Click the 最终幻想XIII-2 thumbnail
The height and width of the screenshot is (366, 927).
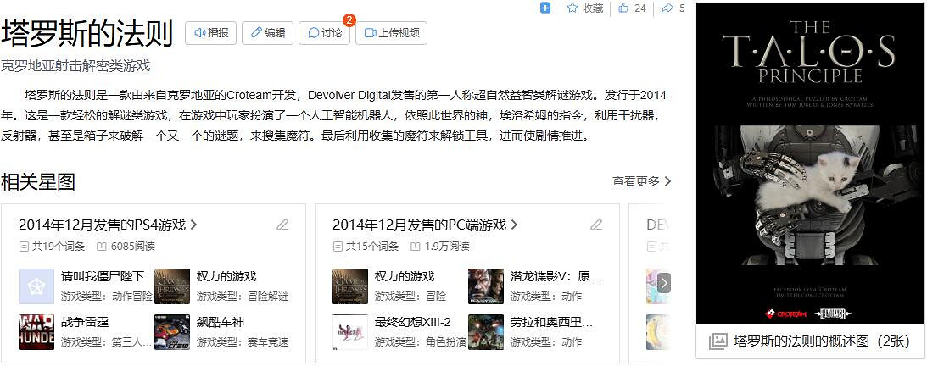point(350,332)
